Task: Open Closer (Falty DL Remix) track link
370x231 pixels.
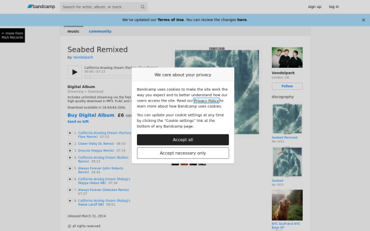Action: pos(96,144)
